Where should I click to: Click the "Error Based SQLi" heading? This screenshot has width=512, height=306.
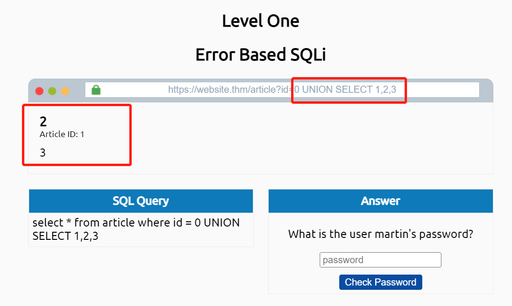[261, 55]
